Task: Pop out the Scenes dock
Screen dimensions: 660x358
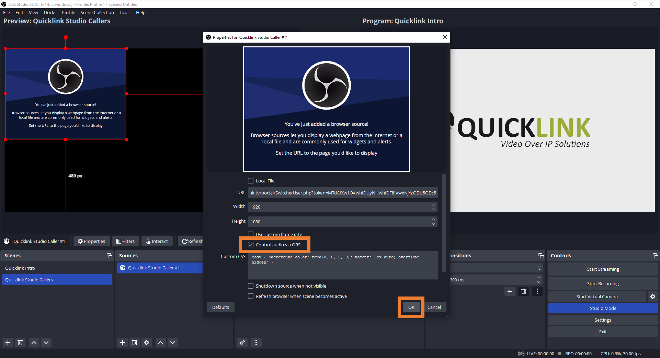Action: pos(109,256)
